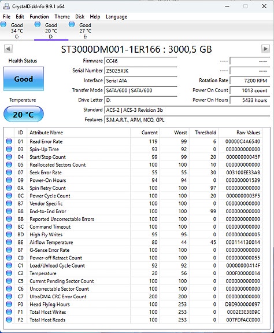The width and height of the screenshot is (274, 333).
Task: Click the 20 °C temperature button
Action: tap(24, 114)
